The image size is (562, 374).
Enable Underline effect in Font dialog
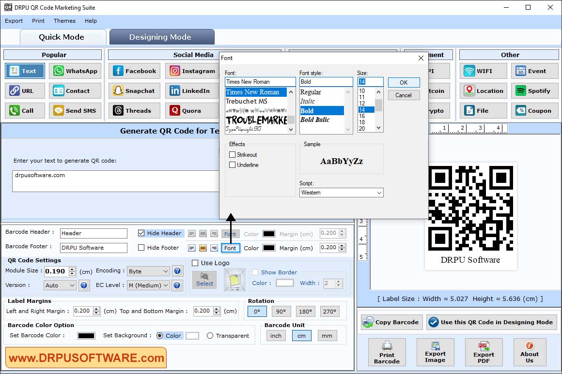[x=232, y=165]
